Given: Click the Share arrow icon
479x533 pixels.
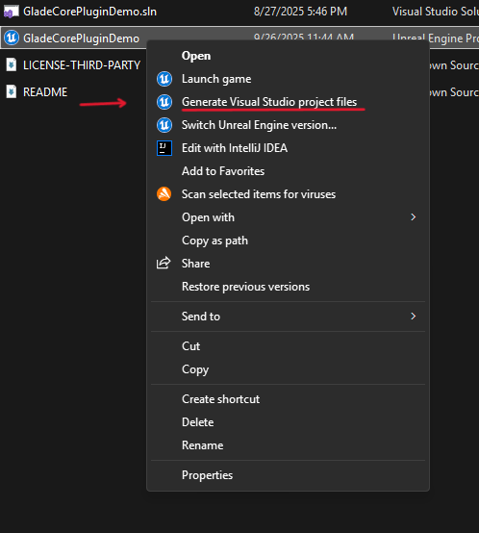Looking at the screenshot, I should 164,263.
